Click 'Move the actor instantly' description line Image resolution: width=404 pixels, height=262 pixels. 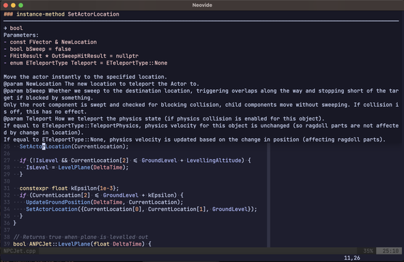[85, 77]
